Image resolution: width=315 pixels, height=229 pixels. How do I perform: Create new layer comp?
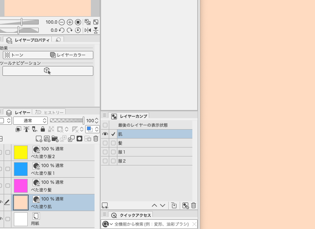[185, 205]
